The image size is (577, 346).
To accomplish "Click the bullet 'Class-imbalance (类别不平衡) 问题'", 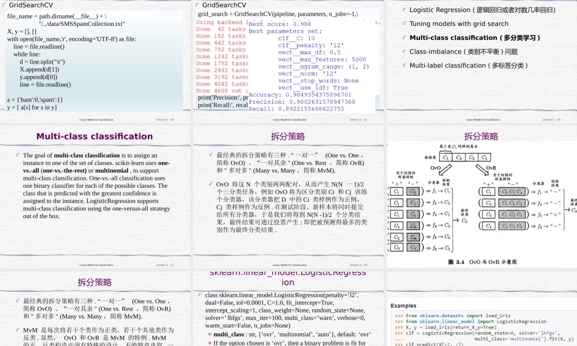I will (464, 52).
